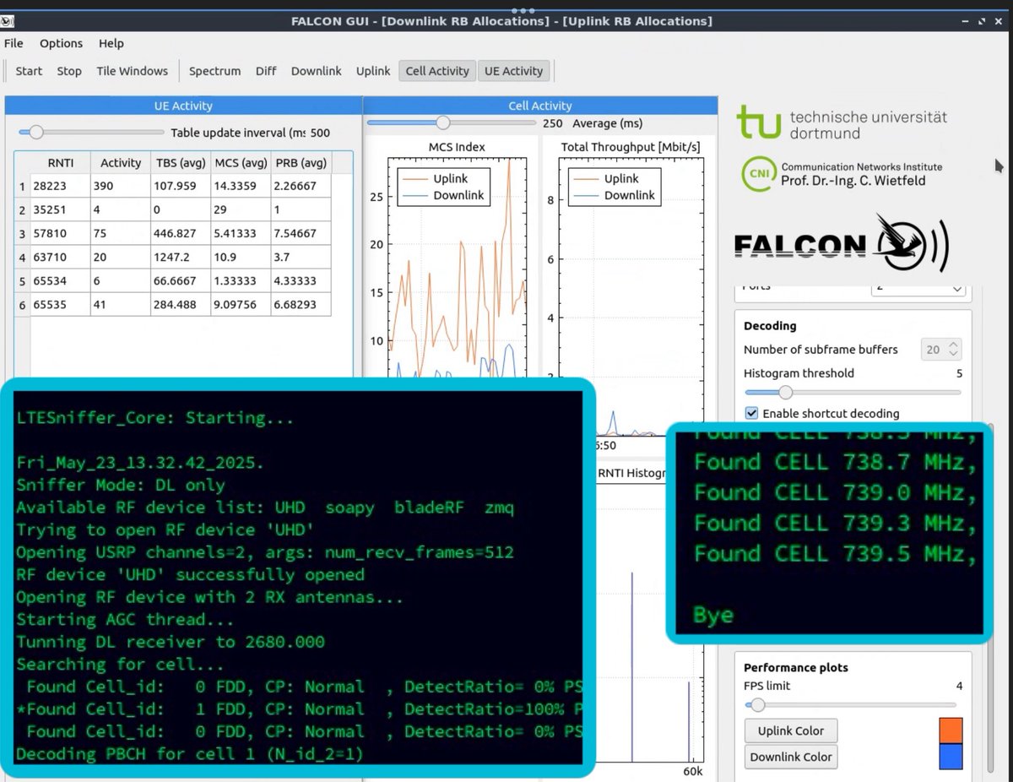The width and height of the screenshot is (1013, 782).
Task: Click the Uplink Color button
Action: [x=791, y=731]
